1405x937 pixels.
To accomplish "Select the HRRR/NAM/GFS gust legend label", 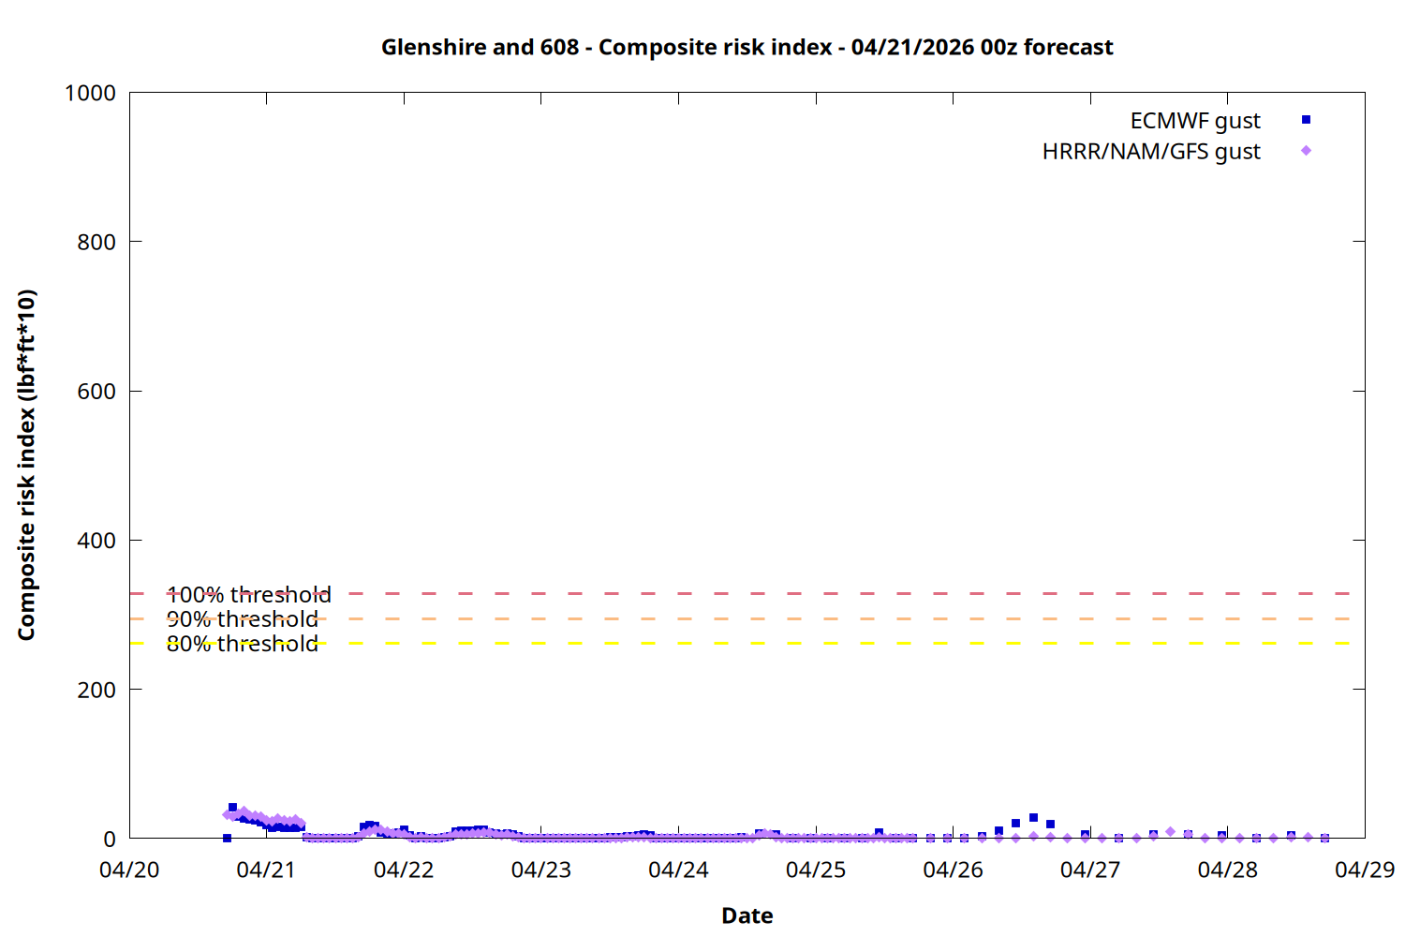I will pos(1150,152).
